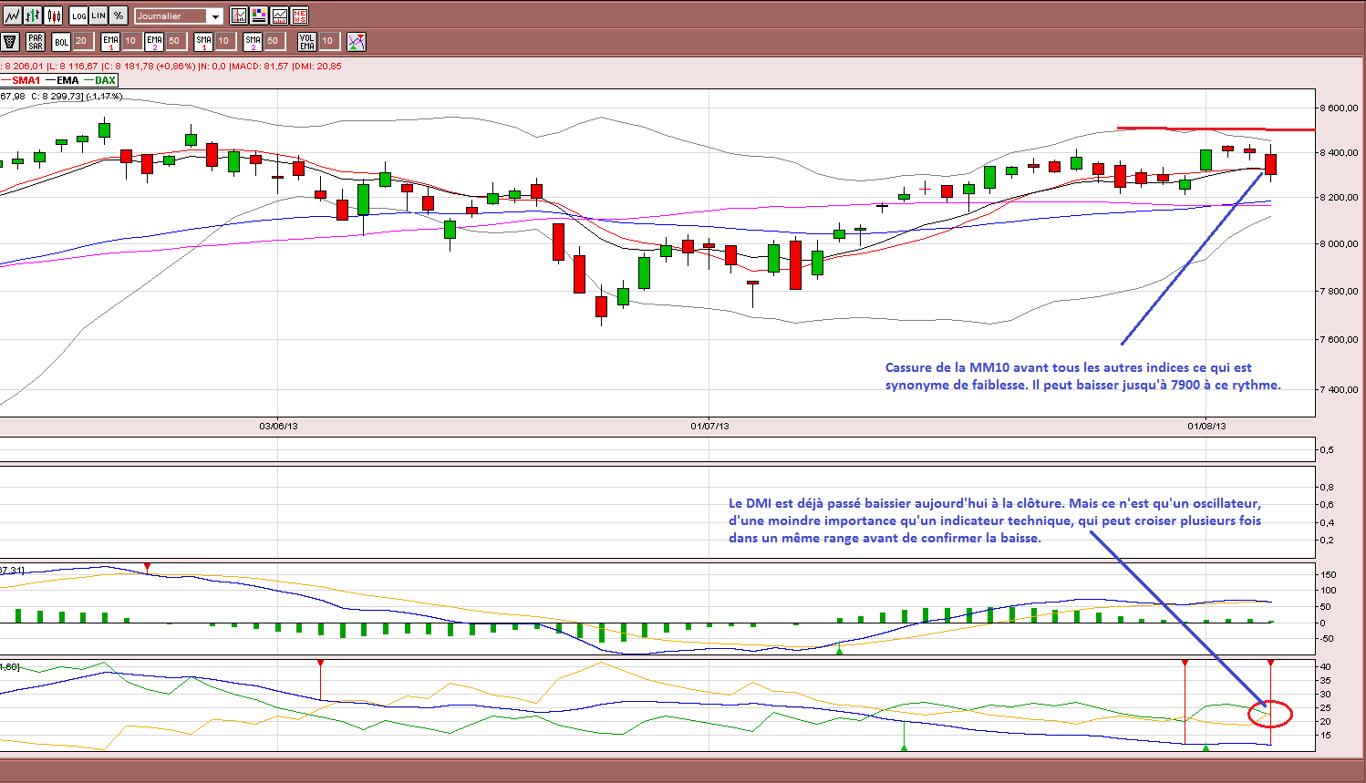The image size is (1366, 783).
Task: Click the EMA 2 period field
Action: (x=175, y=41)
